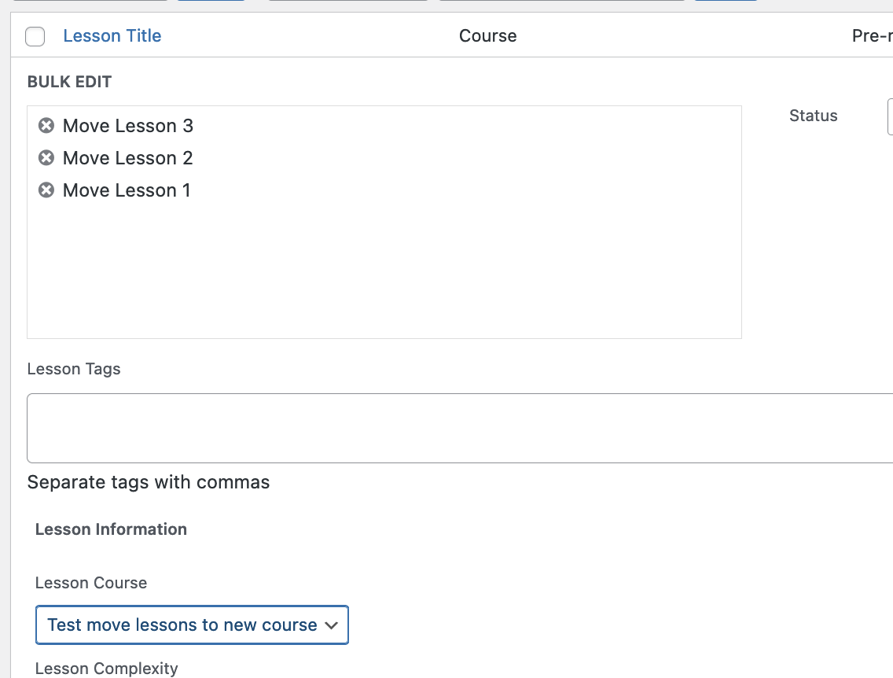Click the Course column header
Viewport: 893px width, 678px height.
[487, 35]
